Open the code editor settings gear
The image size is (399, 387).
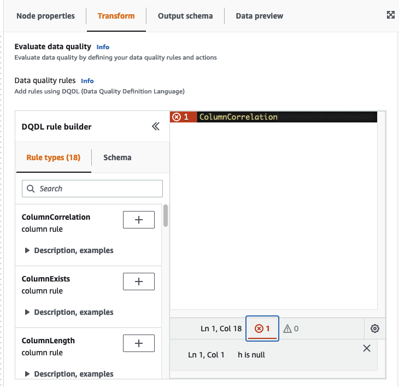[x=374, y=329]
